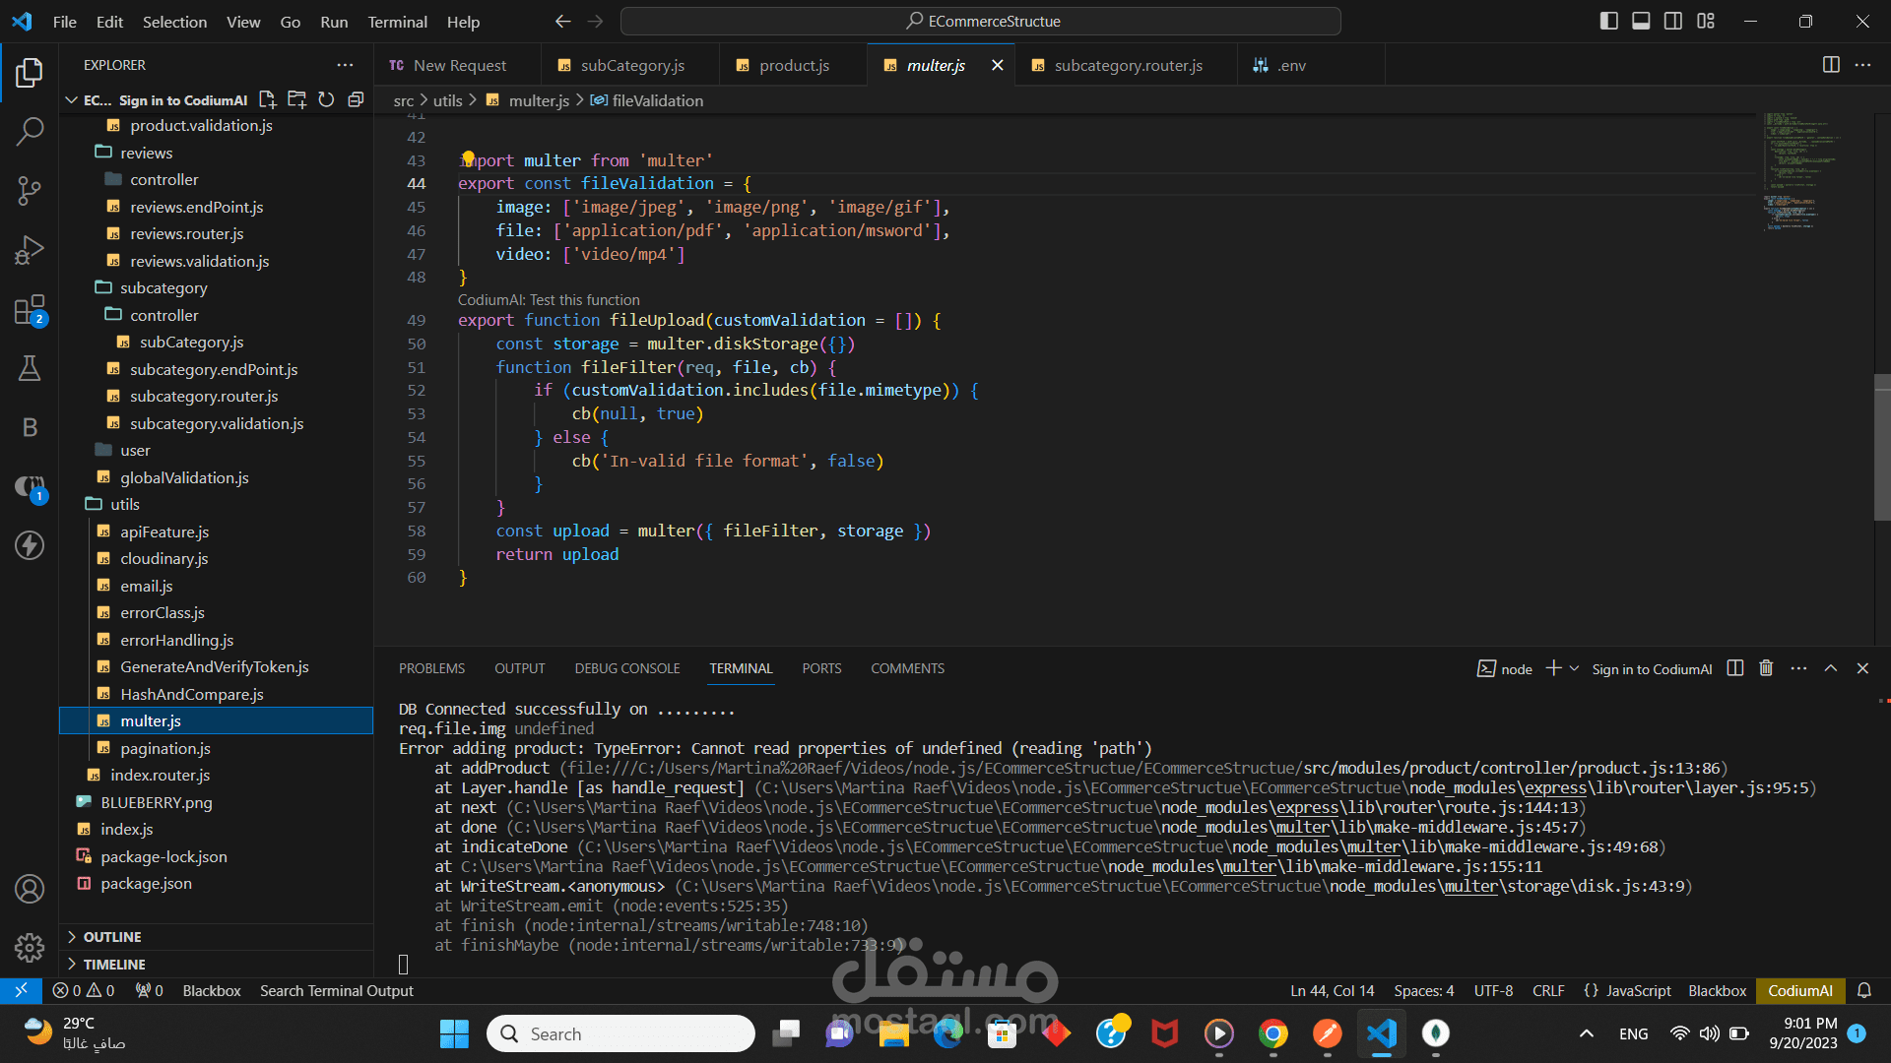Viewport: 1891px width, 1063px height.
Task: Kill the terminal with the trash icon
Action: pos(1765,668)
